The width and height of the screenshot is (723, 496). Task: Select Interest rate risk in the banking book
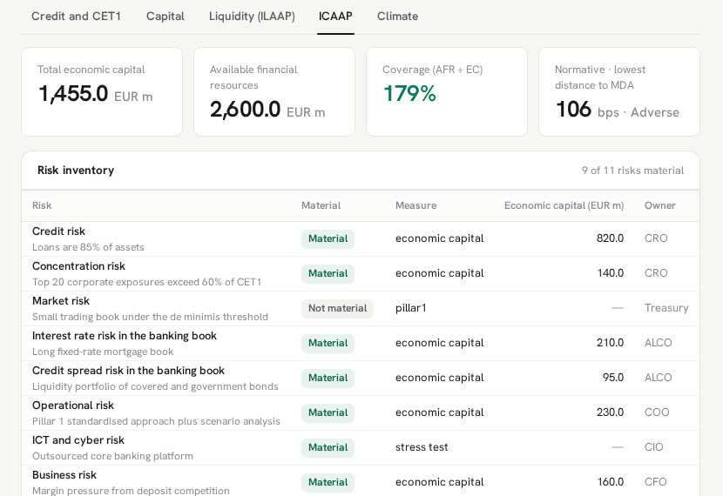(x=125, y=336)
